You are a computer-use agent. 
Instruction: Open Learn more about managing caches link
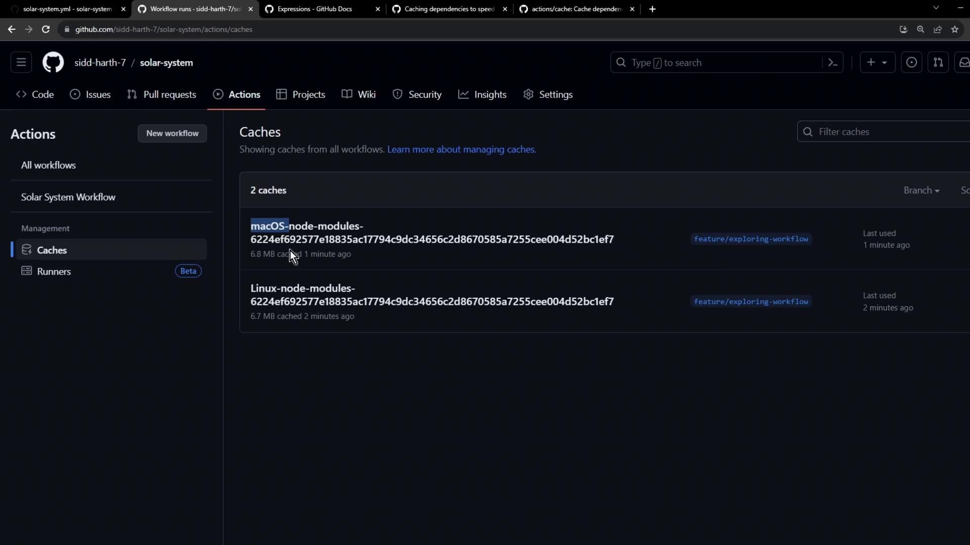(x=461, y=149)
